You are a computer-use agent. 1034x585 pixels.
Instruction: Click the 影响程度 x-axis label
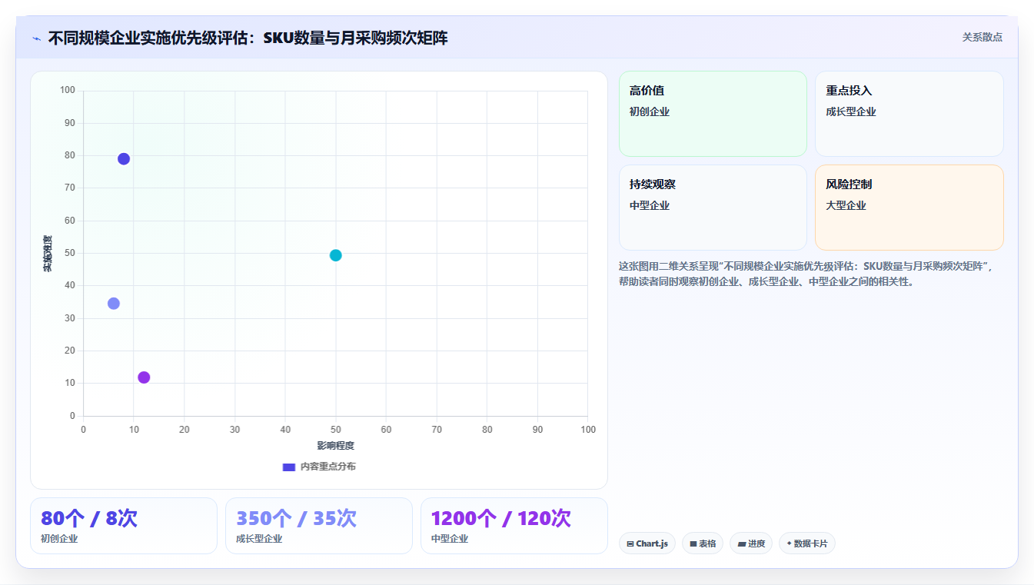[x=336, y=446]
